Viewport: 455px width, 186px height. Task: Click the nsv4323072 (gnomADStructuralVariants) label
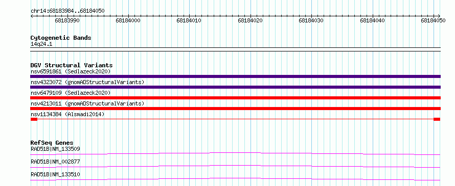(87, 82)
